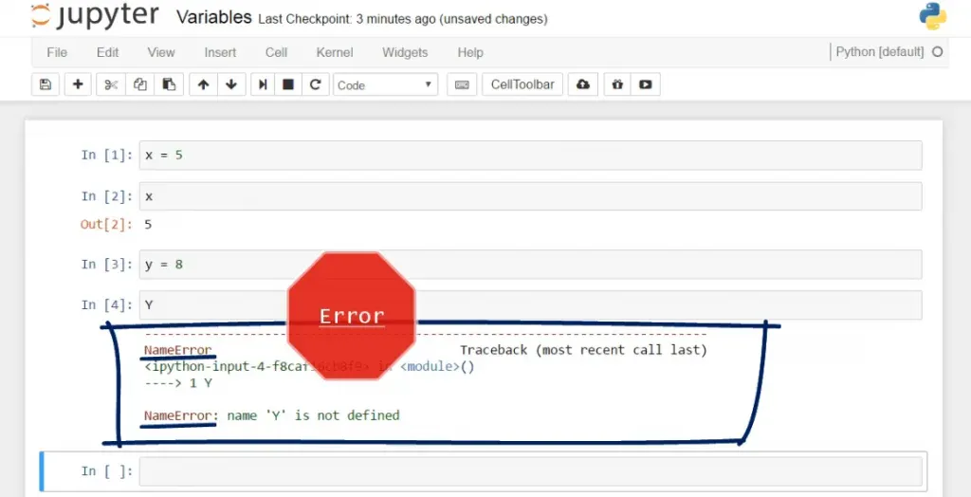The image size is (971, 497).
Task: Click the save and checkpoint icon
Action: [x=45, y=84]
